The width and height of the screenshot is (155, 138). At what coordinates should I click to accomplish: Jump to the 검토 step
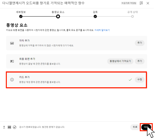(x=95, y=16)
